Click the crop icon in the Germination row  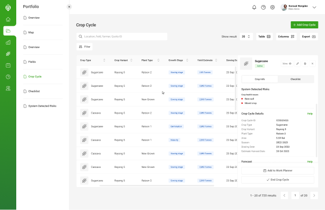[84, 126]
